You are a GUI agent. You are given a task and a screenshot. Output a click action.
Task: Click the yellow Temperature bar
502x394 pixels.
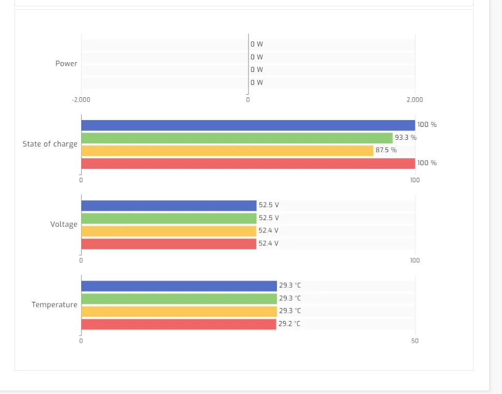(179, 311)
